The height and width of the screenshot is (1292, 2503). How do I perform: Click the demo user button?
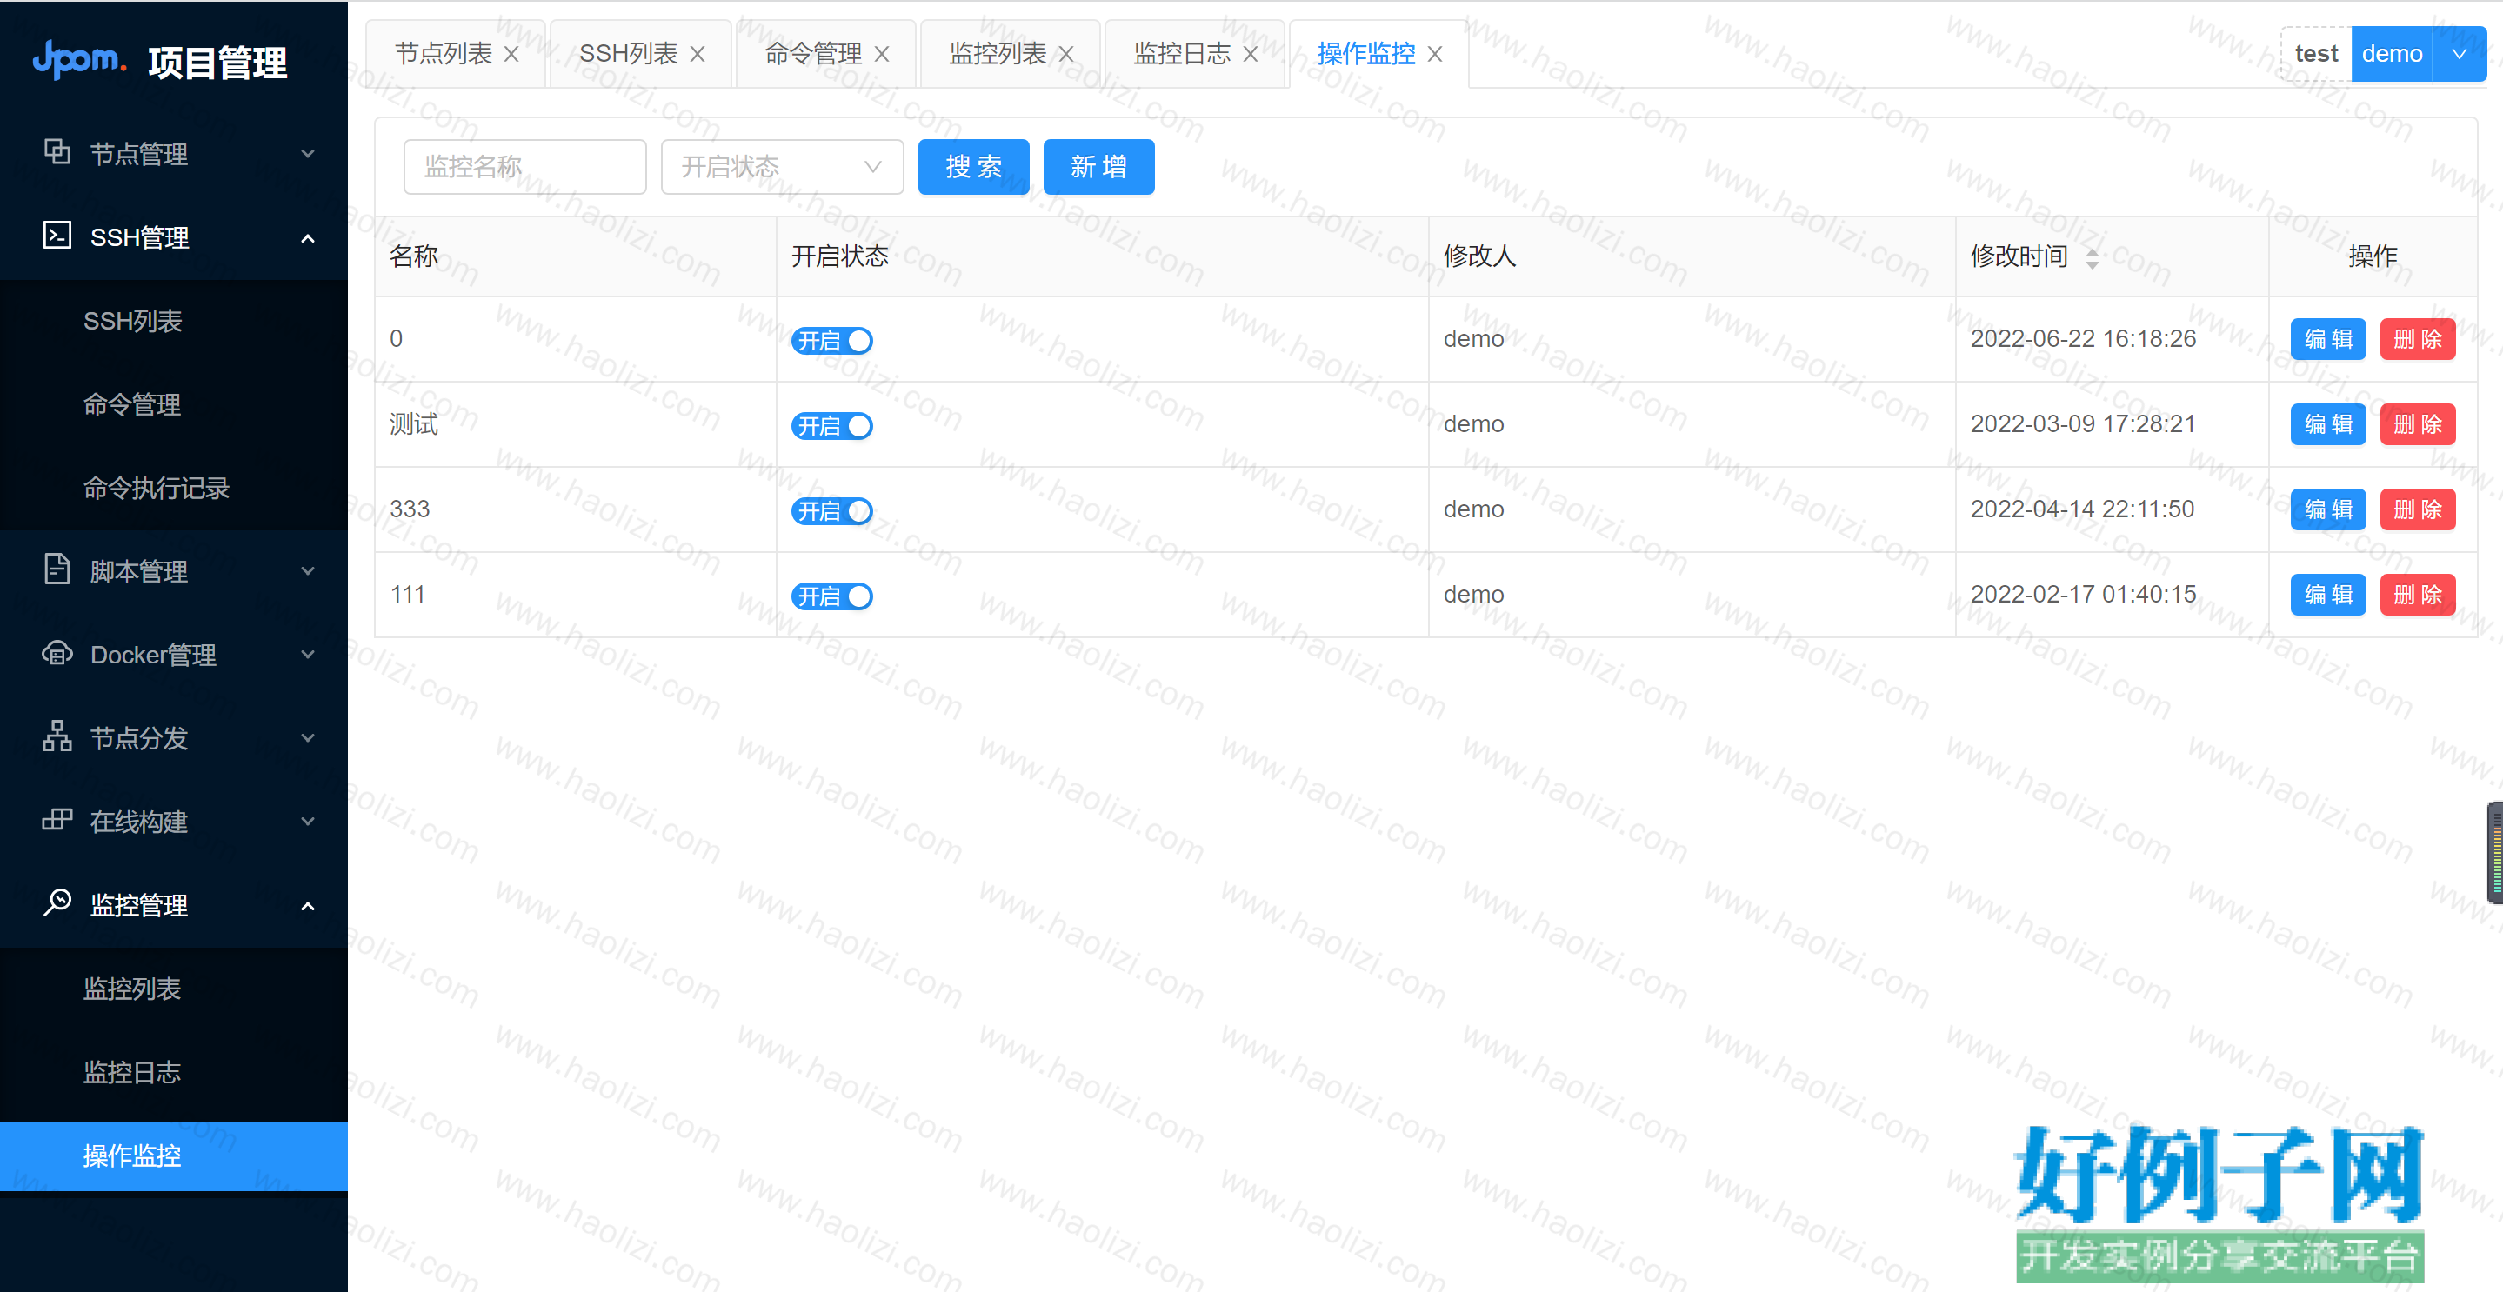coord(2393,53)
